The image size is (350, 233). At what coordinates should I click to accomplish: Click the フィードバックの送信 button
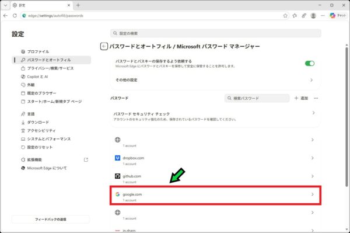(50, 220)
